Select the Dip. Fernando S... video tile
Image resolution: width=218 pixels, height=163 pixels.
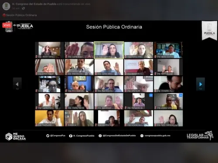pos(139,67)
